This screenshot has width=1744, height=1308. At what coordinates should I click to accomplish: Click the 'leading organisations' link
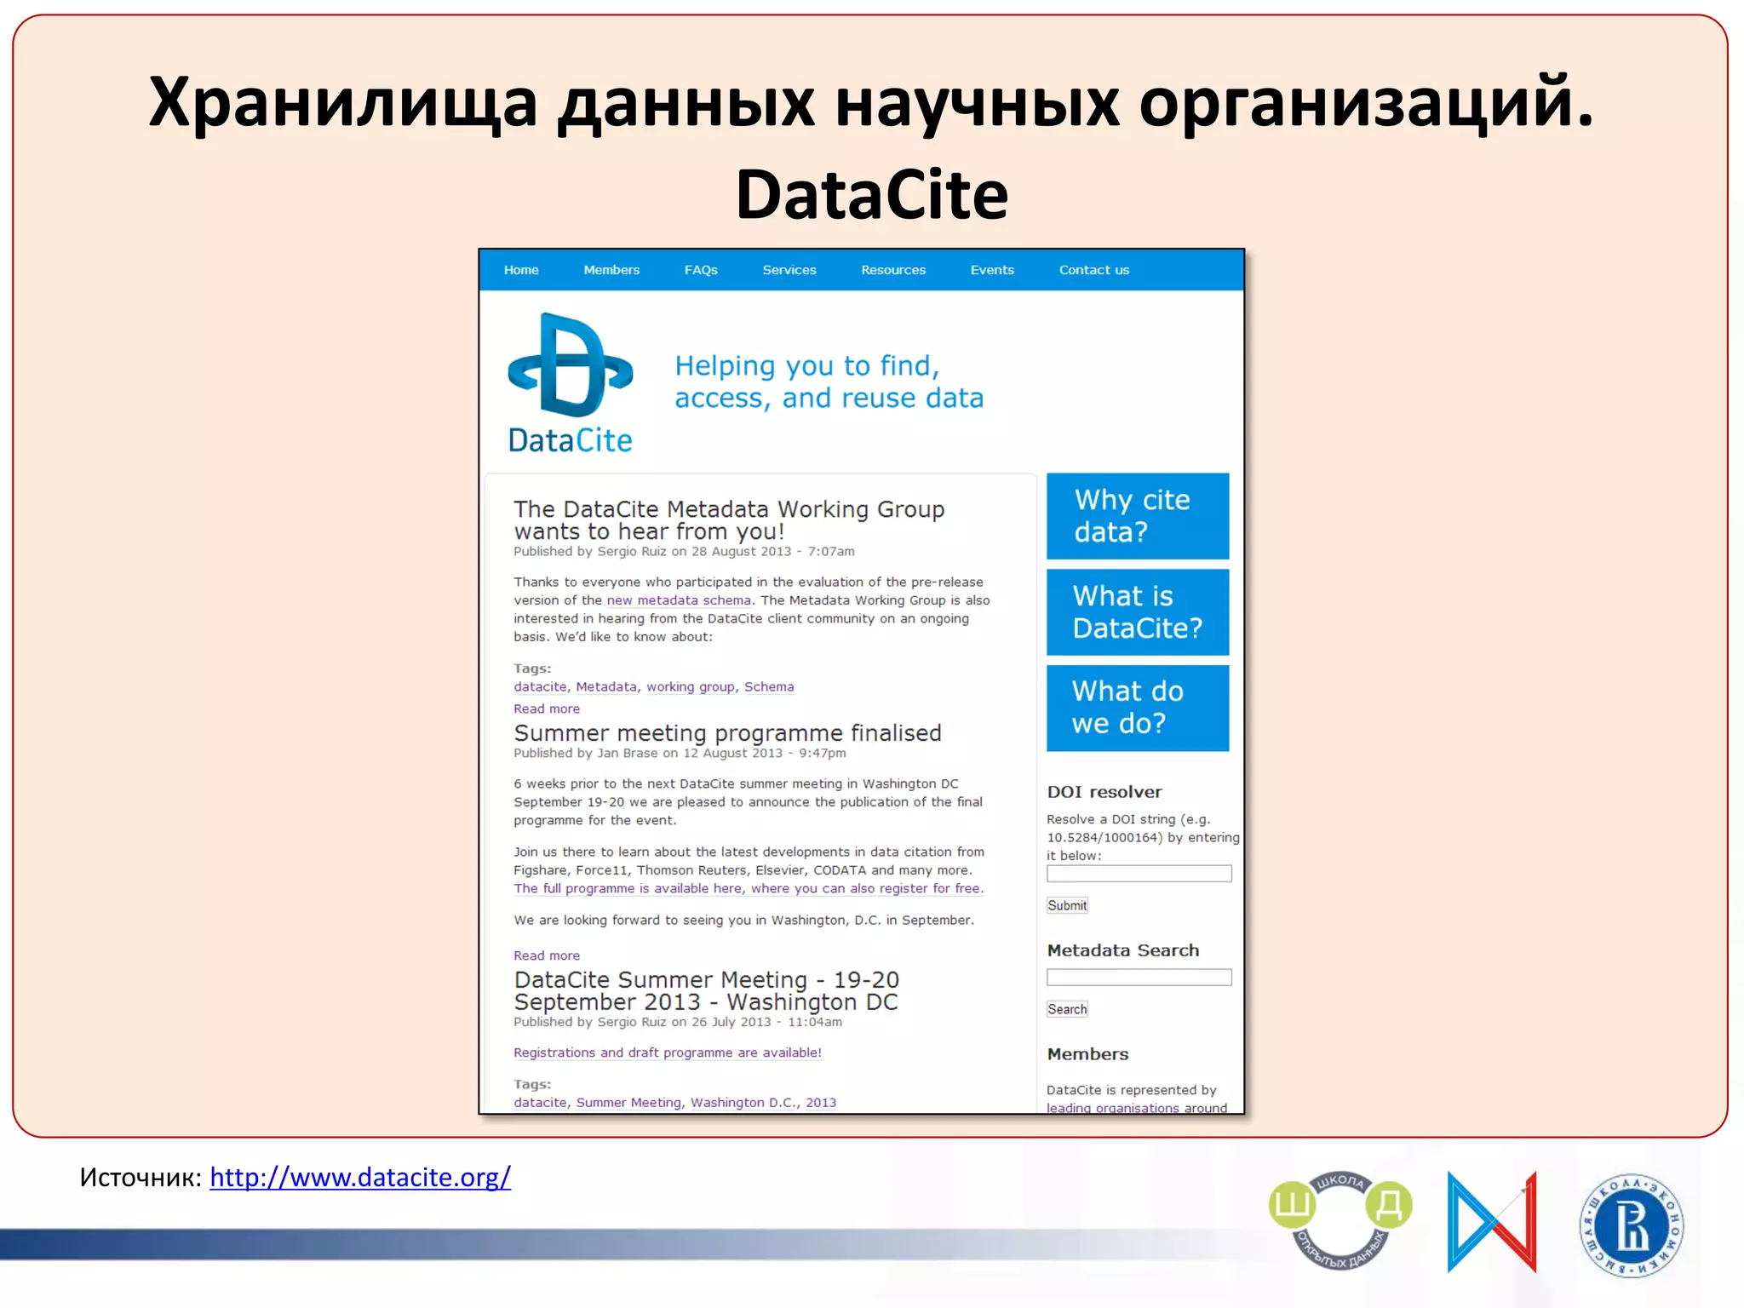[x=1113, y=1107]
